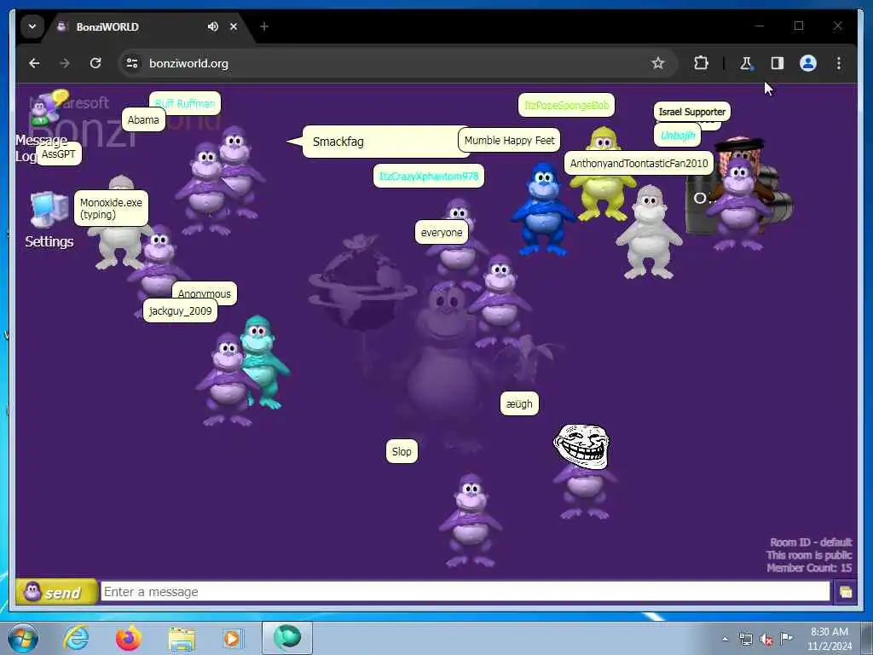Click the æügh name tag
The image size is (873, 655).
(519, 403)
